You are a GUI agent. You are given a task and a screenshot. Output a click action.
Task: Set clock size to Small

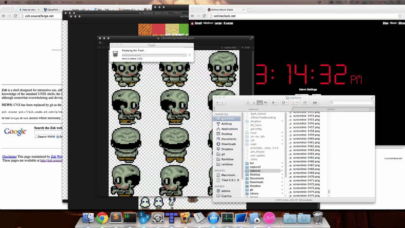198,23
